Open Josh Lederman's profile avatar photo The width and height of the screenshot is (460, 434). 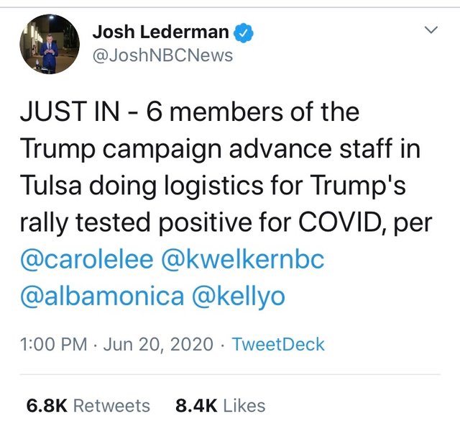coord(49,43)
